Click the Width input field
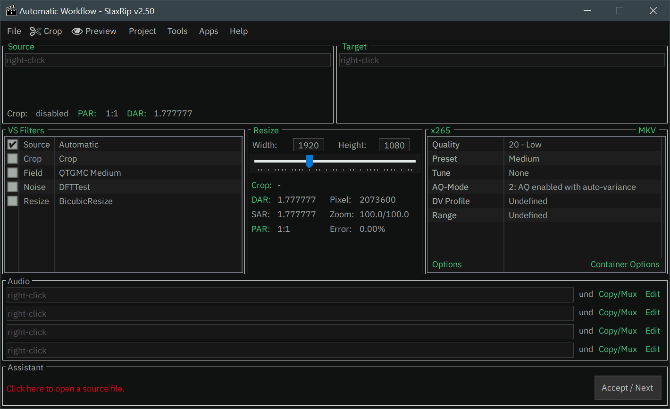The image size is (670, 409). pos(309,145)
